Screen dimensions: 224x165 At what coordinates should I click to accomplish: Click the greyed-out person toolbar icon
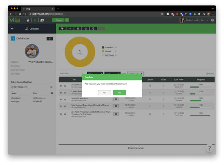pos(101,29)
